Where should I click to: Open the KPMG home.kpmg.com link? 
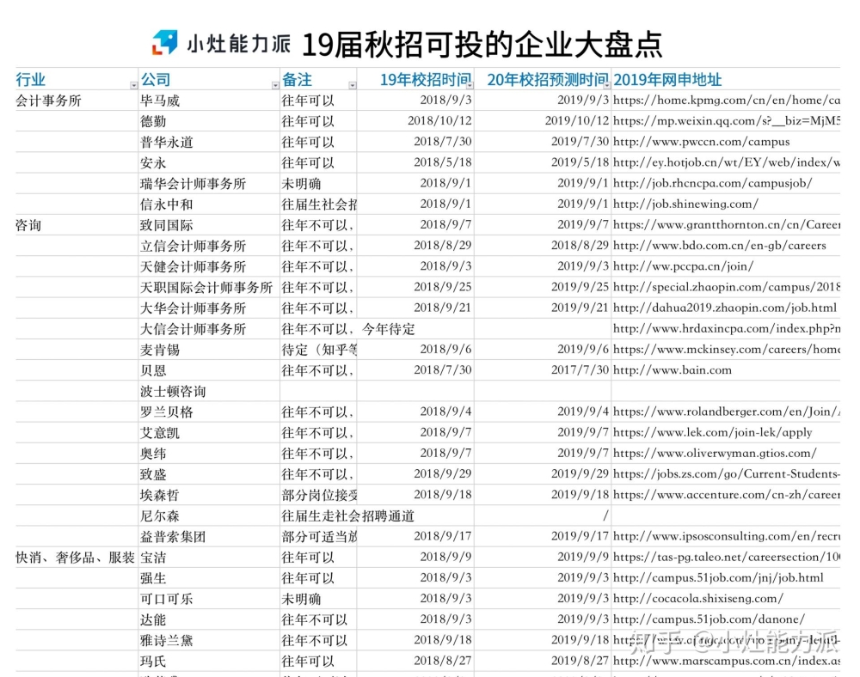(726, 101)
